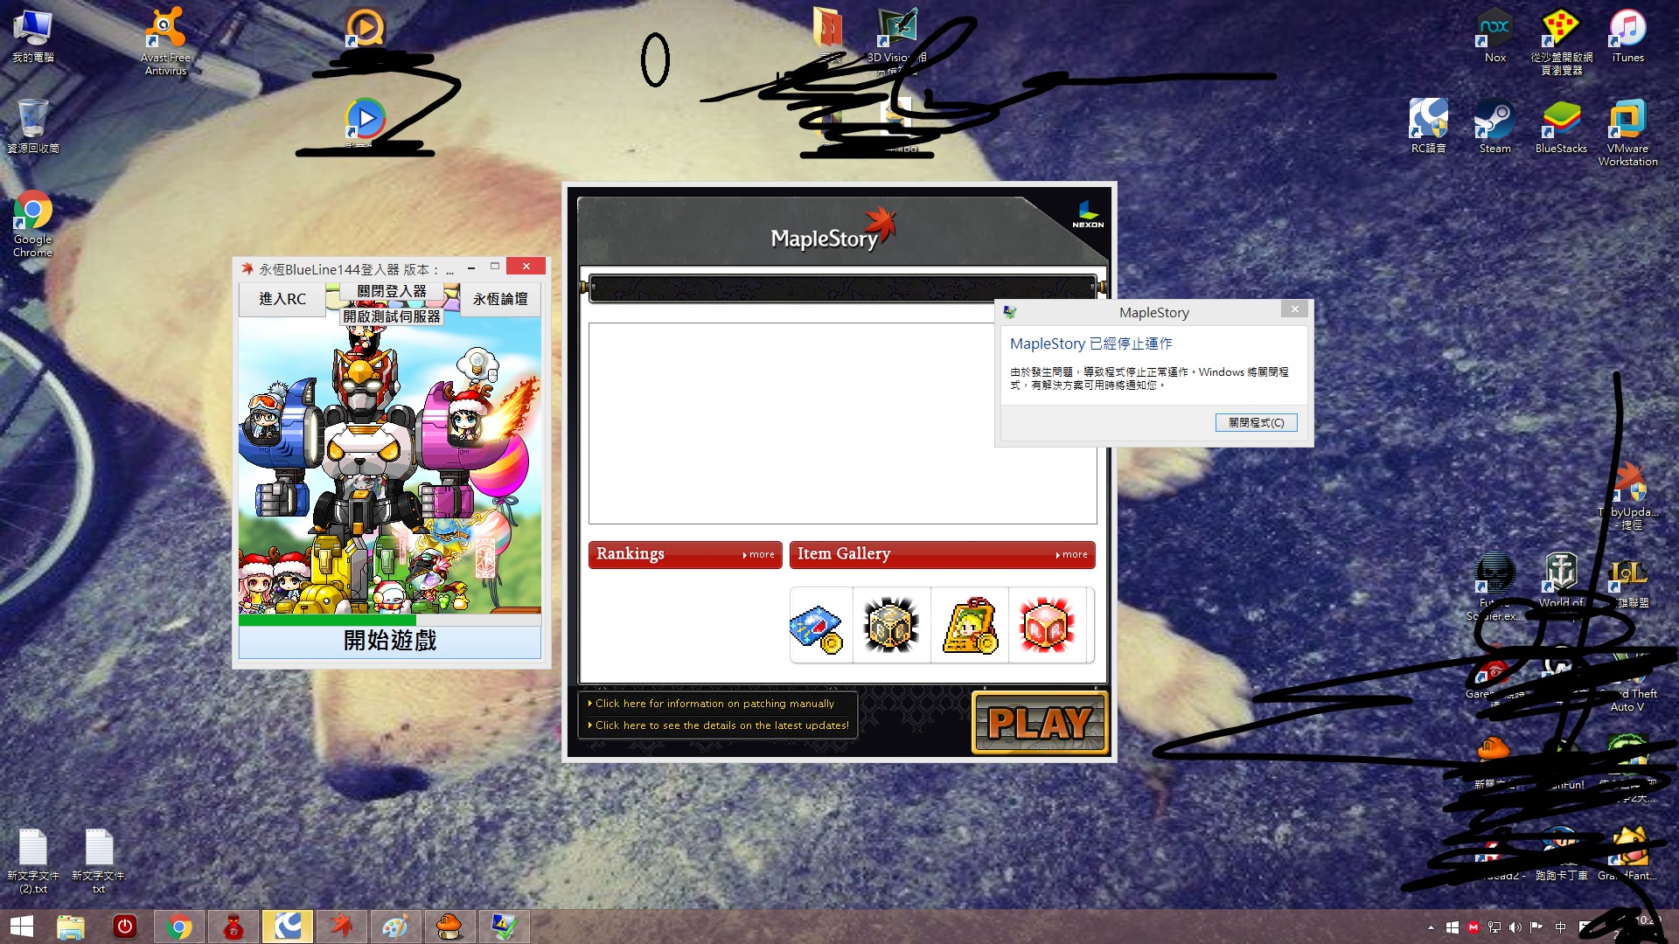
Task: Click the latest updates details link
Action: tap(718, 725)
